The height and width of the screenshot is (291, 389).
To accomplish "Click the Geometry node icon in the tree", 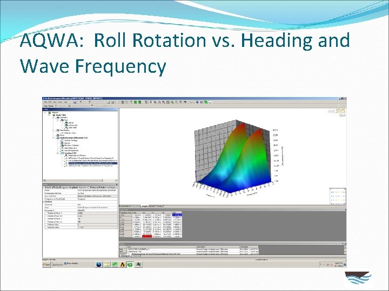I will (58, 117).
